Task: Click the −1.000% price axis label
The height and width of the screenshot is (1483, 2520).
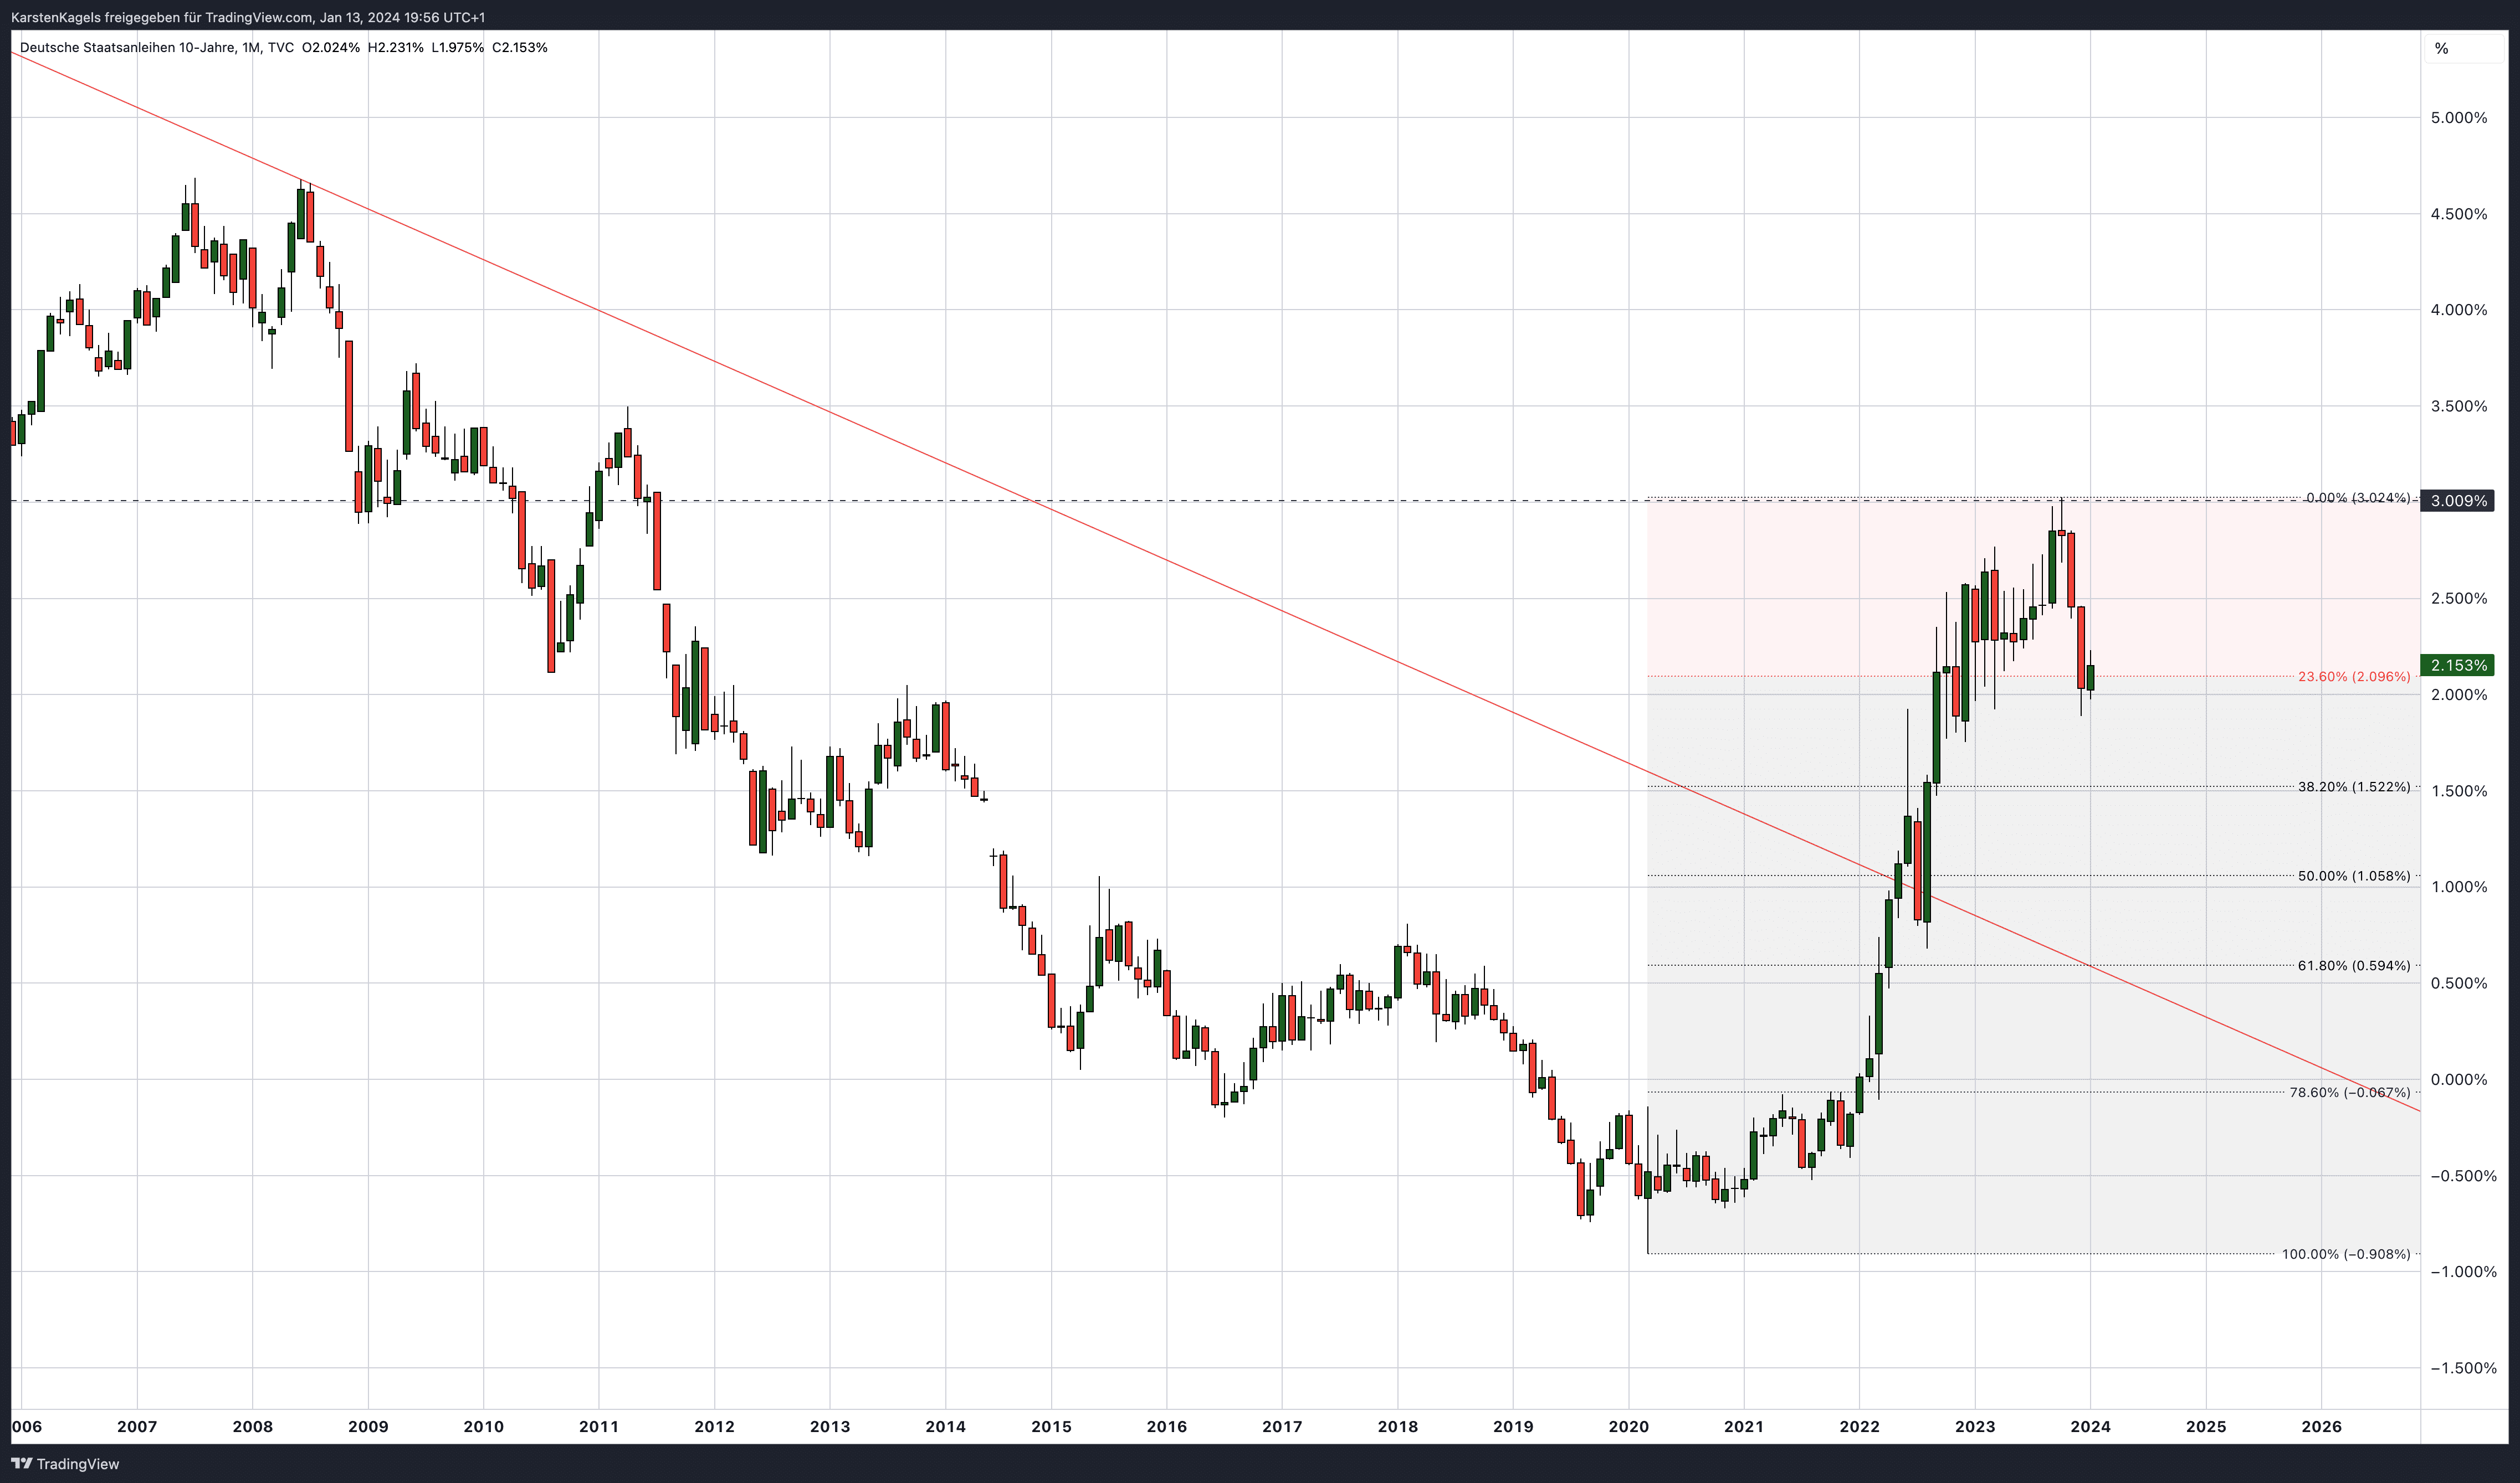Action: coord(2463,1272)
